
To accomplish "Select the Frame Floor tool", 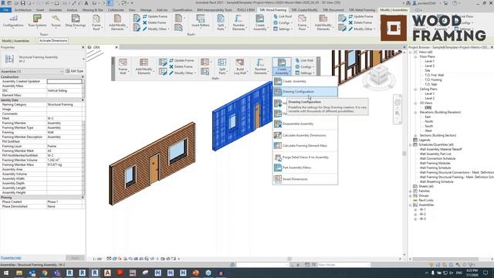I will [x=302, y=22].
